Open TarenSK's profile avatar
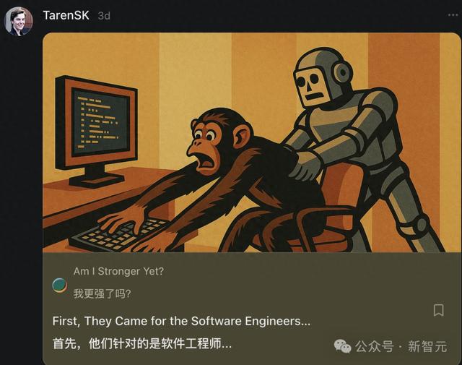Image resolution: width=462 pixels, height=365 pixels. click(19, 21)
